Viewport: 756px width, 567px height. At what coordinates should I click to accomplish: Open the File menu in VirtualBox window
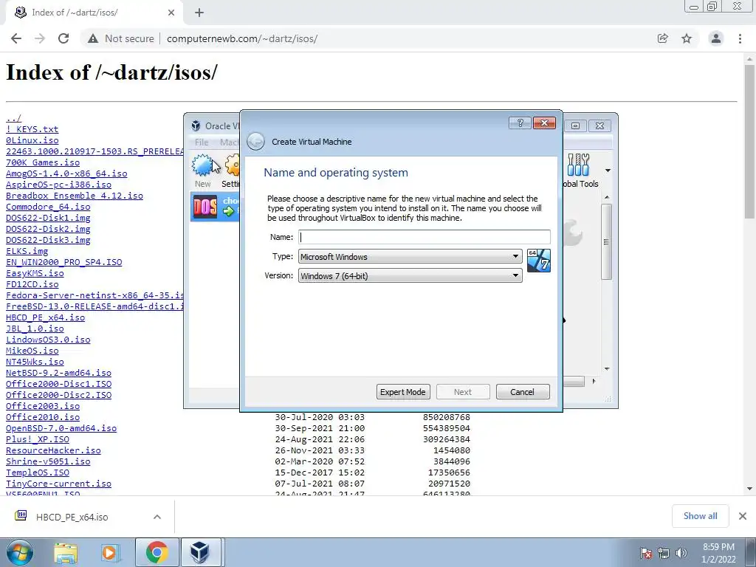[202, 142]
